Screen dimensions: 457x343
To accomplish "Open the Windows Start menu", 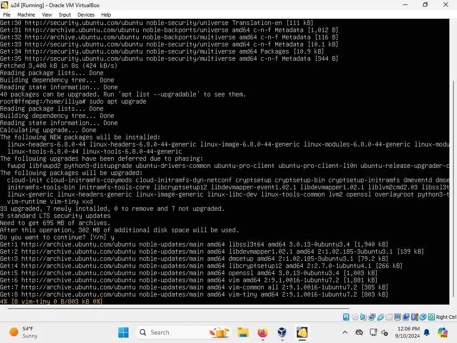I will tap(123, 332).
